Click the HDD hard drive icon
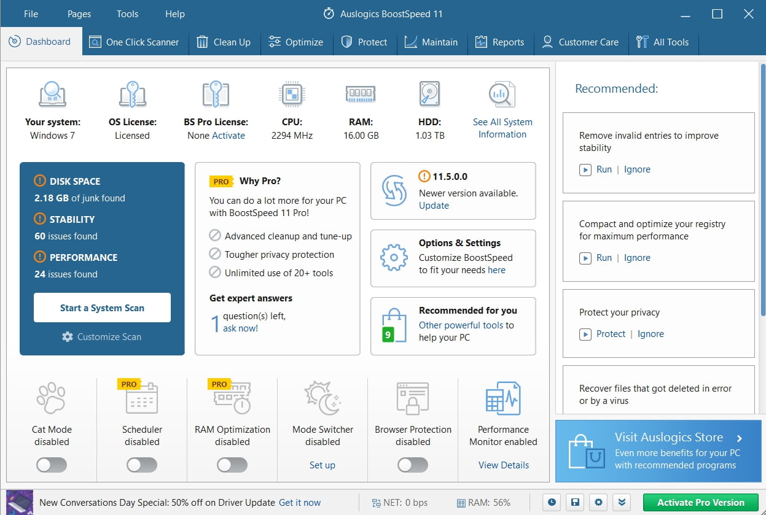This screenshot has width=766, height=515. point(429,94)
